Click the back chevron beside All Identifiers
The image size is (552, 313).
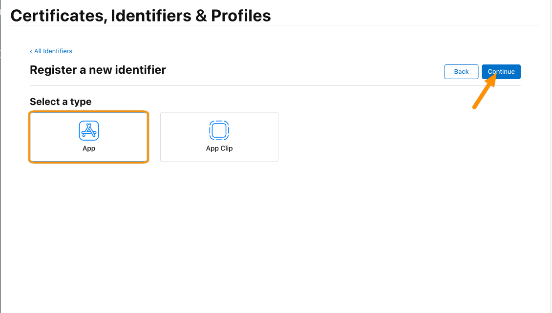31,51
